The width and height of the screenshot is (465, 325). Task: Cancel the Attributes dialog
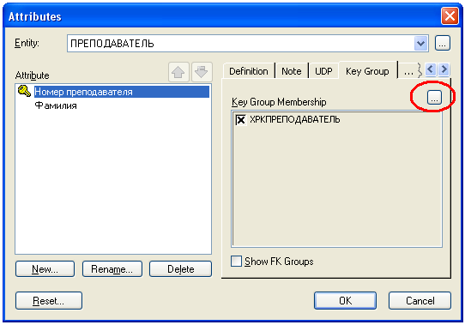tap(420, 300)
